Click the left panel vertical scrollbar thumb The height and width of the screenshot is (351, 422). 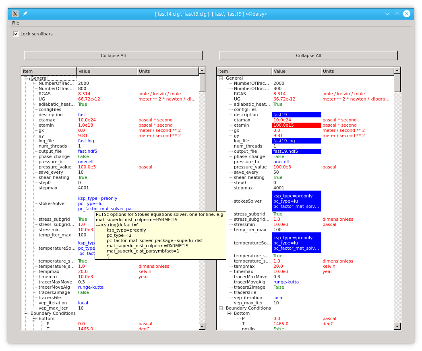pyautogui.click(x=202, y=83)
